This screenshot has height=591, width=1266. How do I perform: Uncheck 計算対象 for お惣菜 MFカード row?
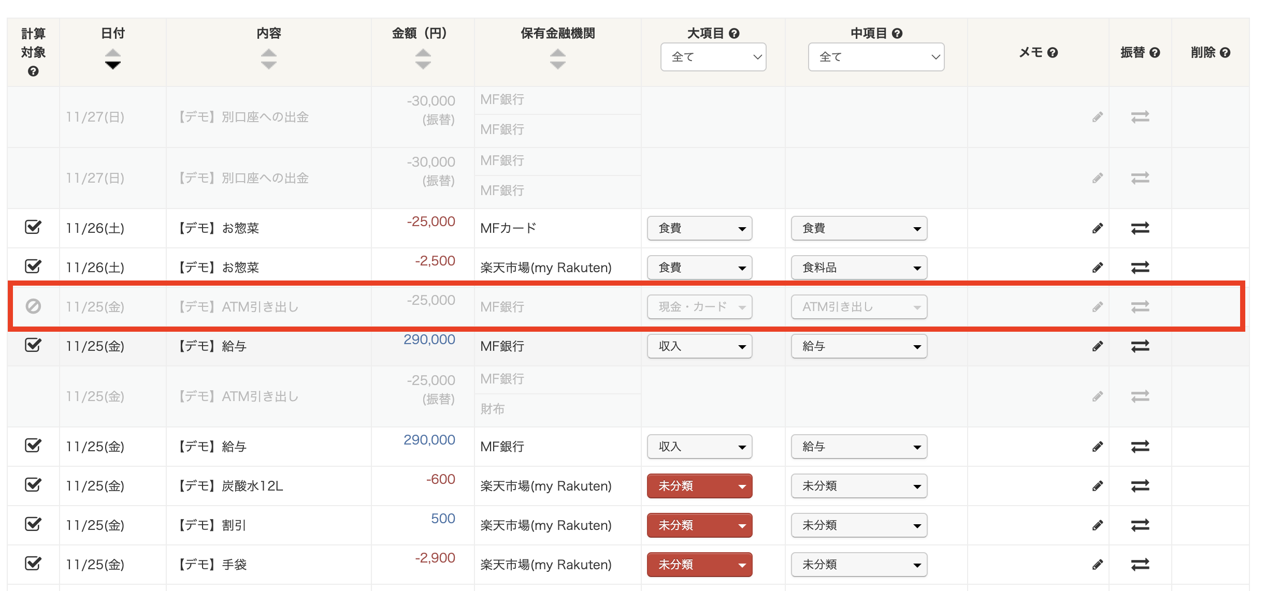tap(33, 227)
